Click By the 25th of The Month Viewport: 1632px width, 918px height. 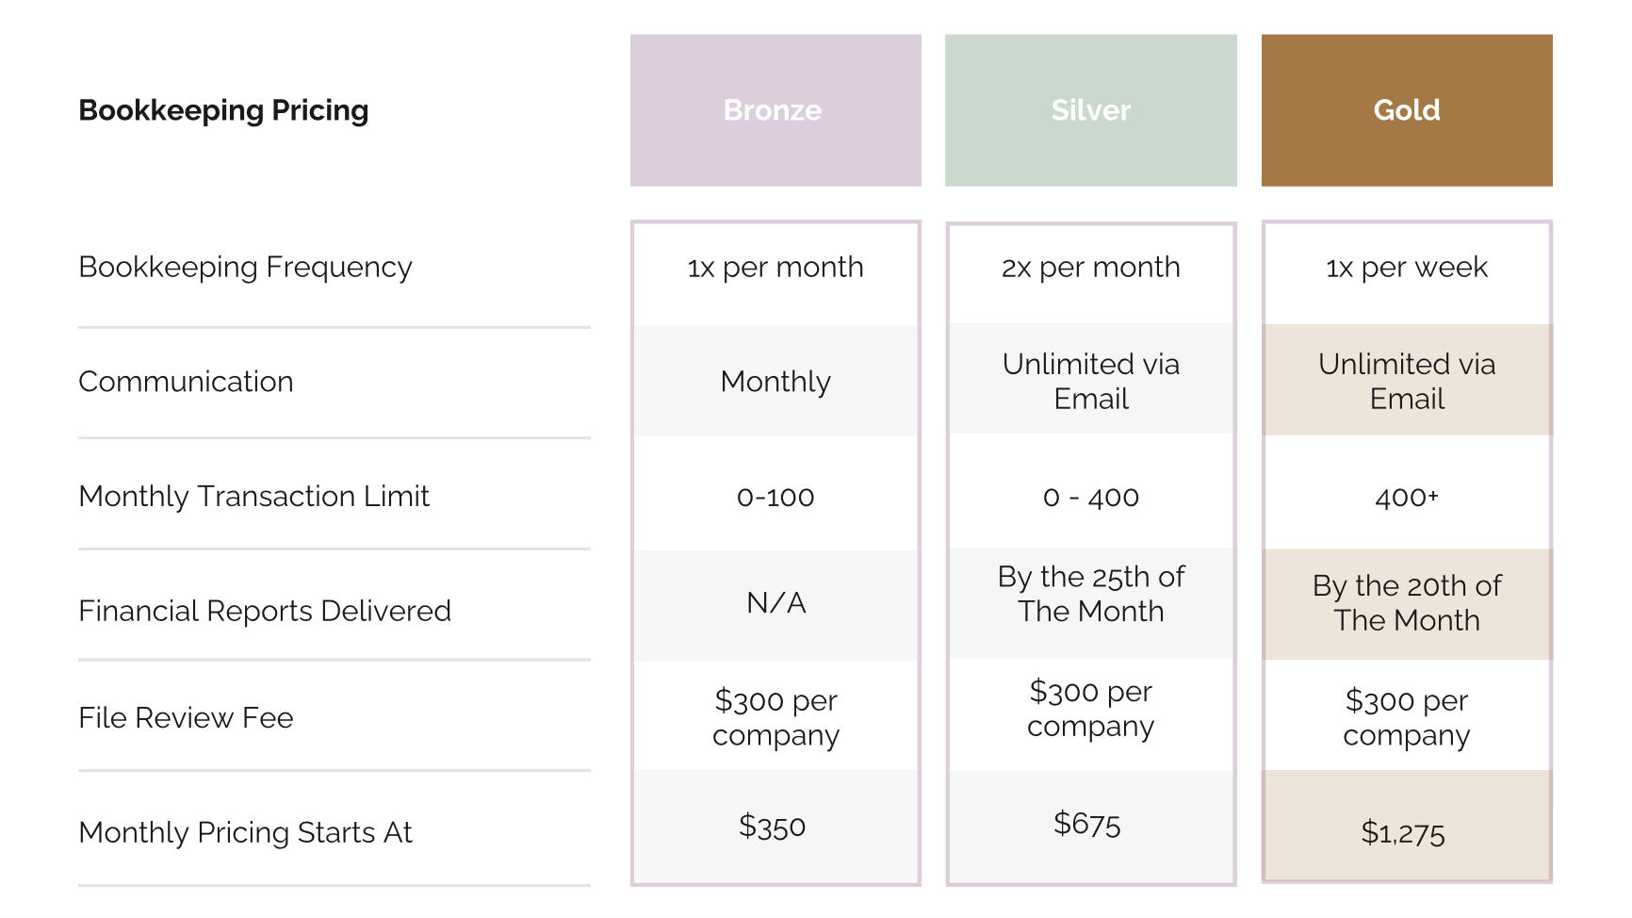pos(1090,594)
